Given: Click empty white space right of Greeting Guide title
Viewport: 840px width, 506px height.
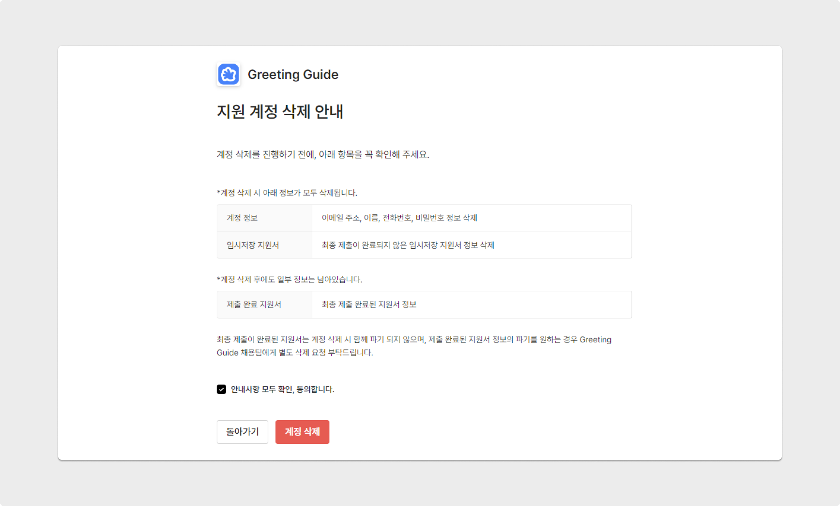Looking at the screenshot, I should (545, 75).
